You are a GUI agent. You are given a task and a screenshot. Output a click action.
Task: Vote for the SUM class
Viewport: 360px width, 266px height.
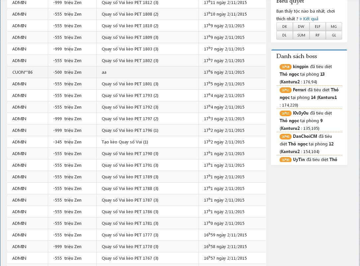301,35
